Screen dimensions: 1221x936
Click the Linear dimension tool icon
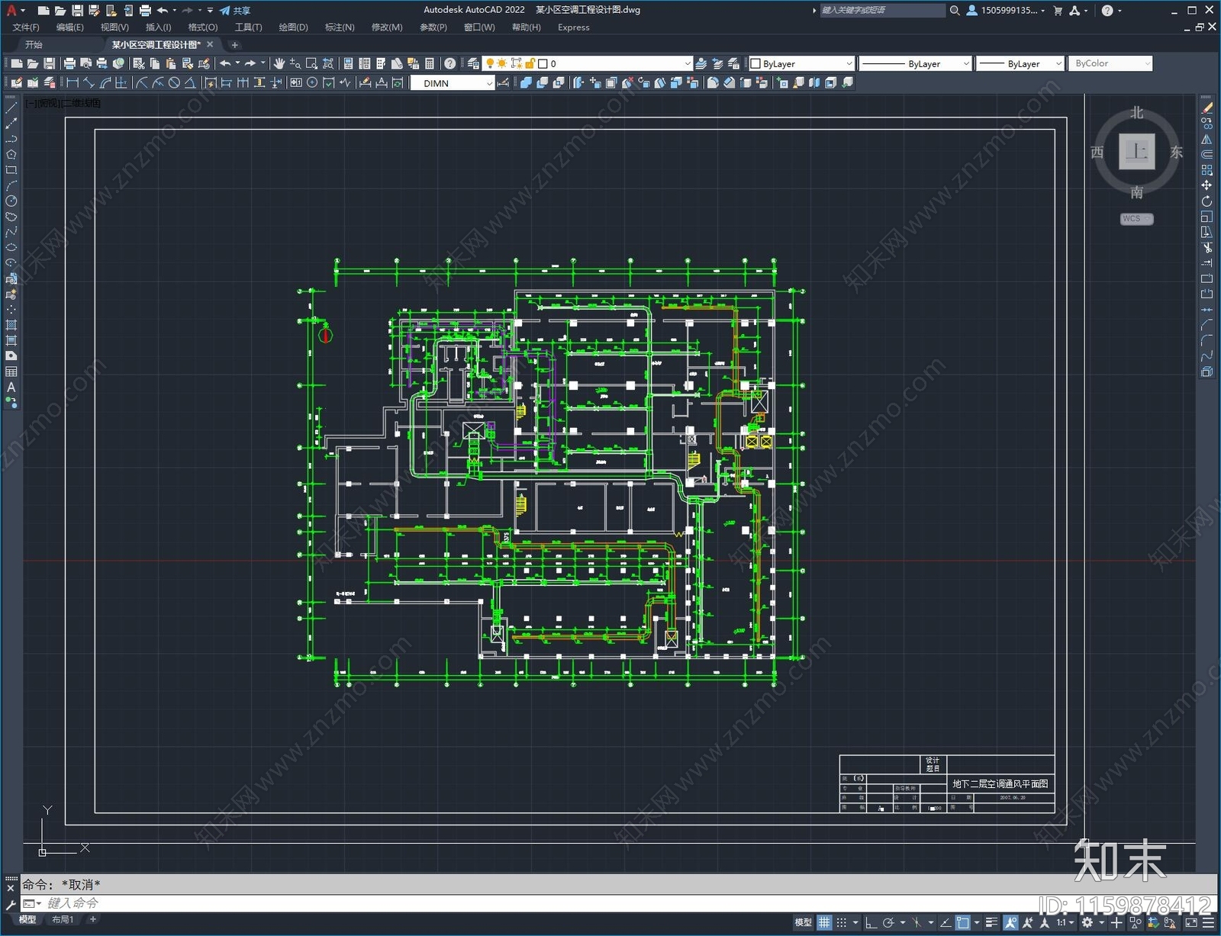point(73,83)
